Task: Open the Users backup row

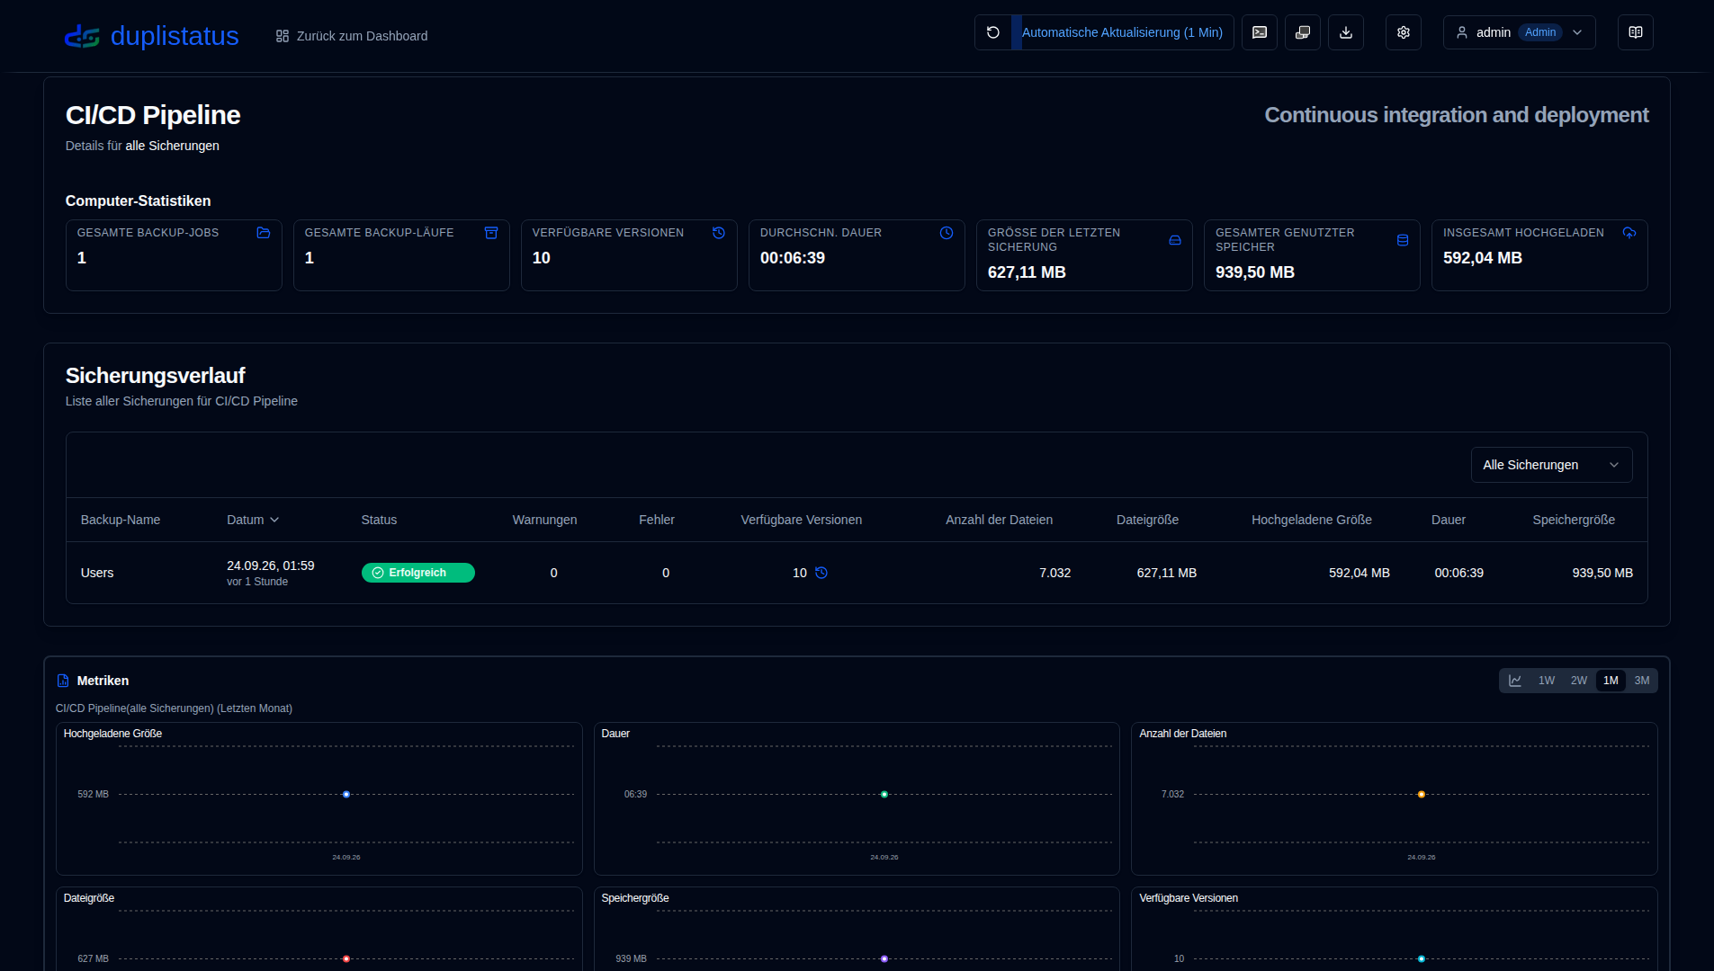Action: tap(857, 573)
